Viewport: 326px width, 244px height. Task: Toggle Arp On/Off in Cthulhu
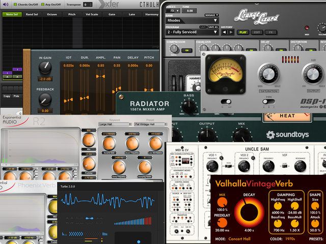pyautogui.click(x=51, y=5)
